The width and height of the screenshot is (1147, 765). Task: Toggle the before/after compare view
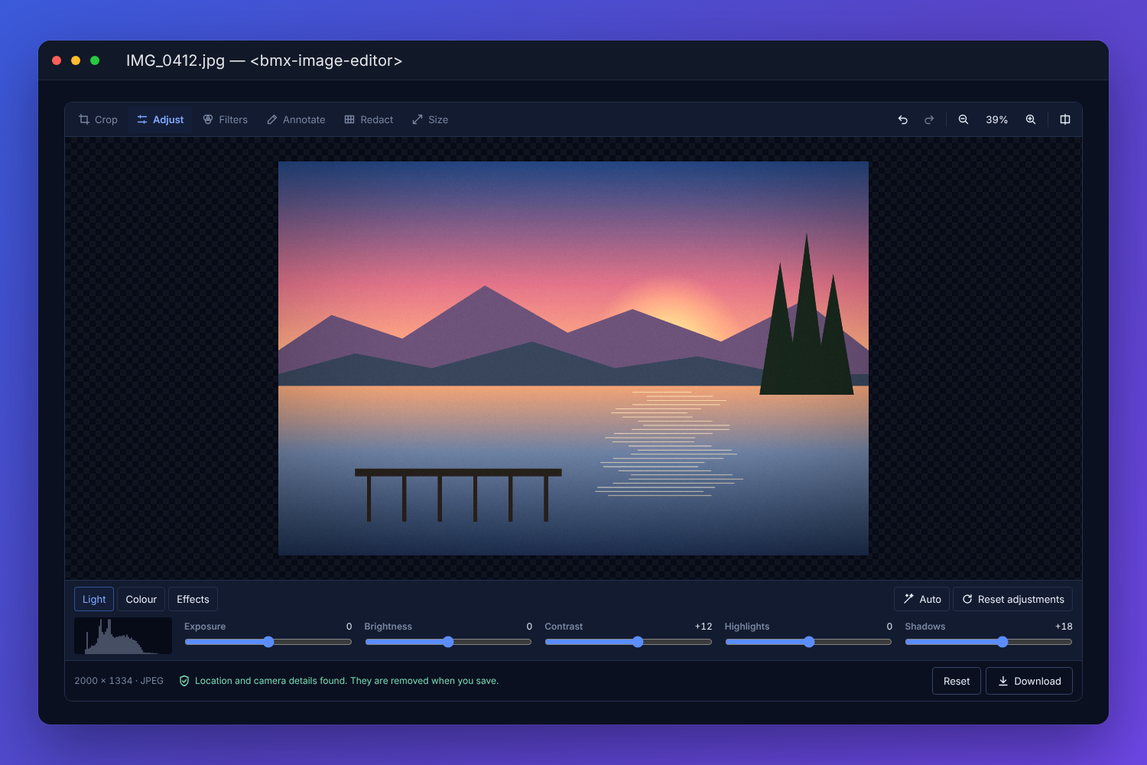pyautogui.click(x=1065, y=119)
